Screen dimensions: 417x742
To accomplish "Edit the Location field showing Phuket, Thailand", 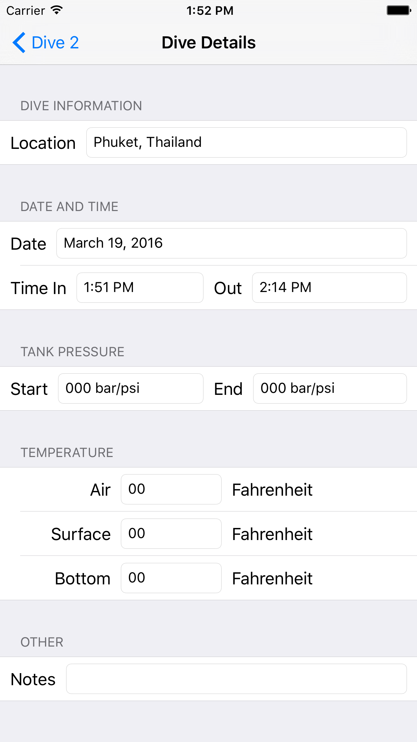I will point(246,142).
